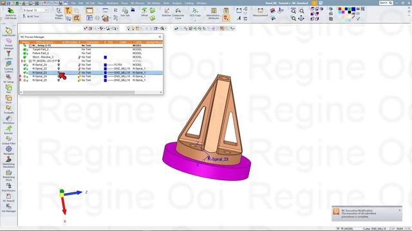Open the Window menu
This screenshot has height=231, width=412.
pyautogui.click(x=201, y=3)
